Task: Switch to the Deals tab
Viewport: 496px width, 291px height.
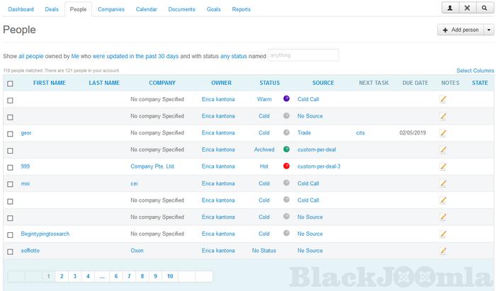Action: click(x=50, y=9)
